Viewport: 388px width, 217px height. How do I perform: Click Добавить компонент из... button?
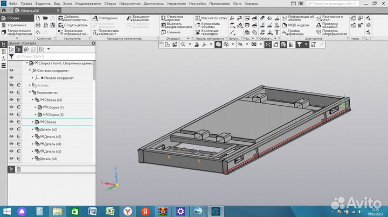(73, 18)
